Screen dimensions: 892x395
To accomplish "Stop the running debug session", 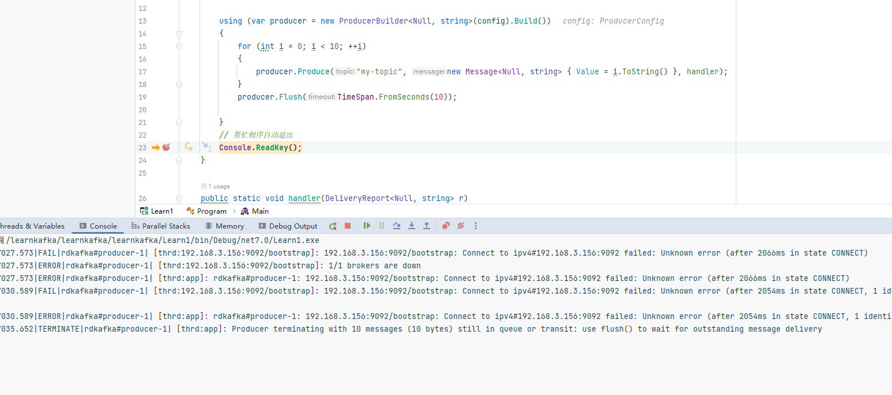I will [348, 226].
